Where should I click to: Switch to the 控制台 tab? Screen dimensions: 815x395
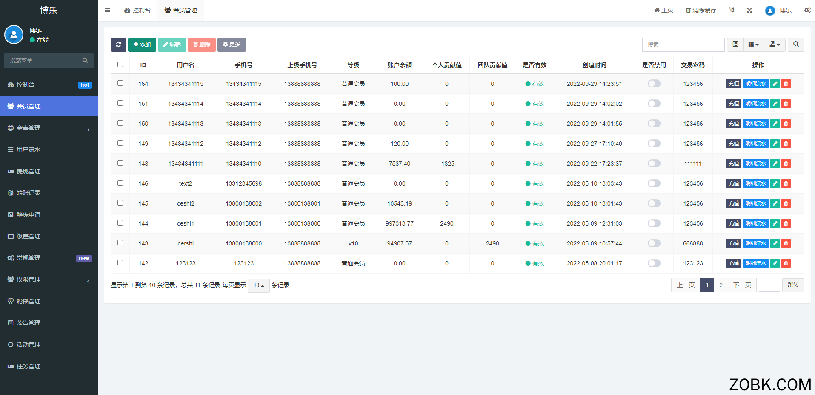coord(137,10)
